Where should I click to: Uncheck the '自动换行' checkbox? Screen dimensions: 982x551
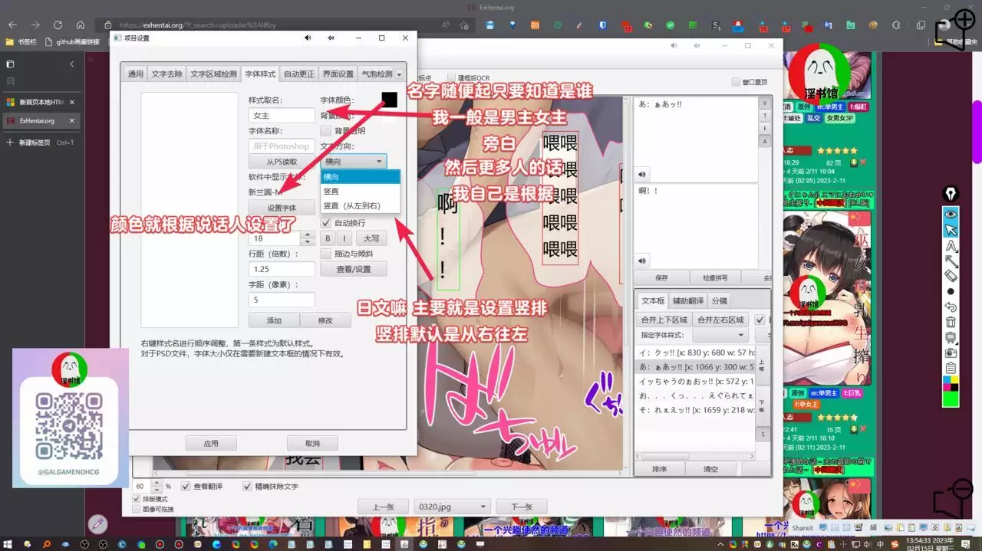point(326,223)
